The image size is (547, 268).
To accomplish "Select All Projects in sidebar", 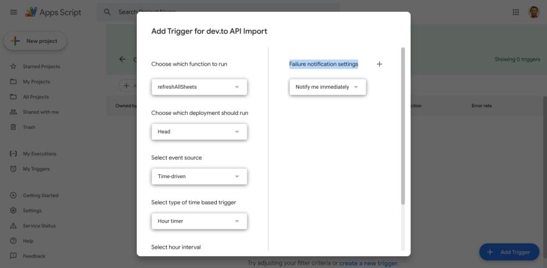I will (x=36, y=97).
